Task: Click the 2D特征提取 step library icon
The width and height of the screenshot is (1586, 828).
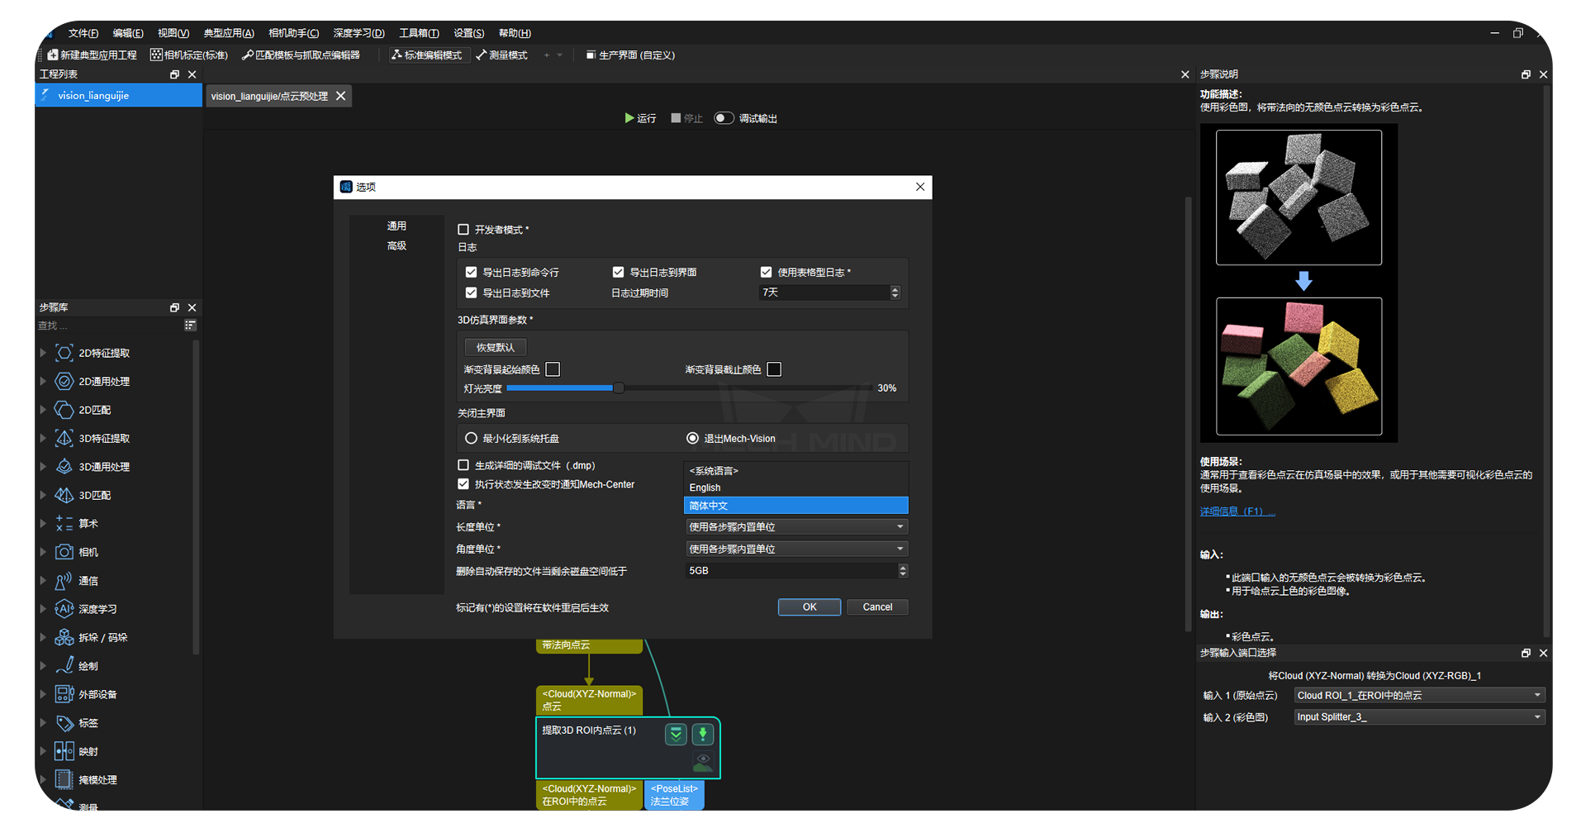Action: pyautogui.click(x=64, y=353)
